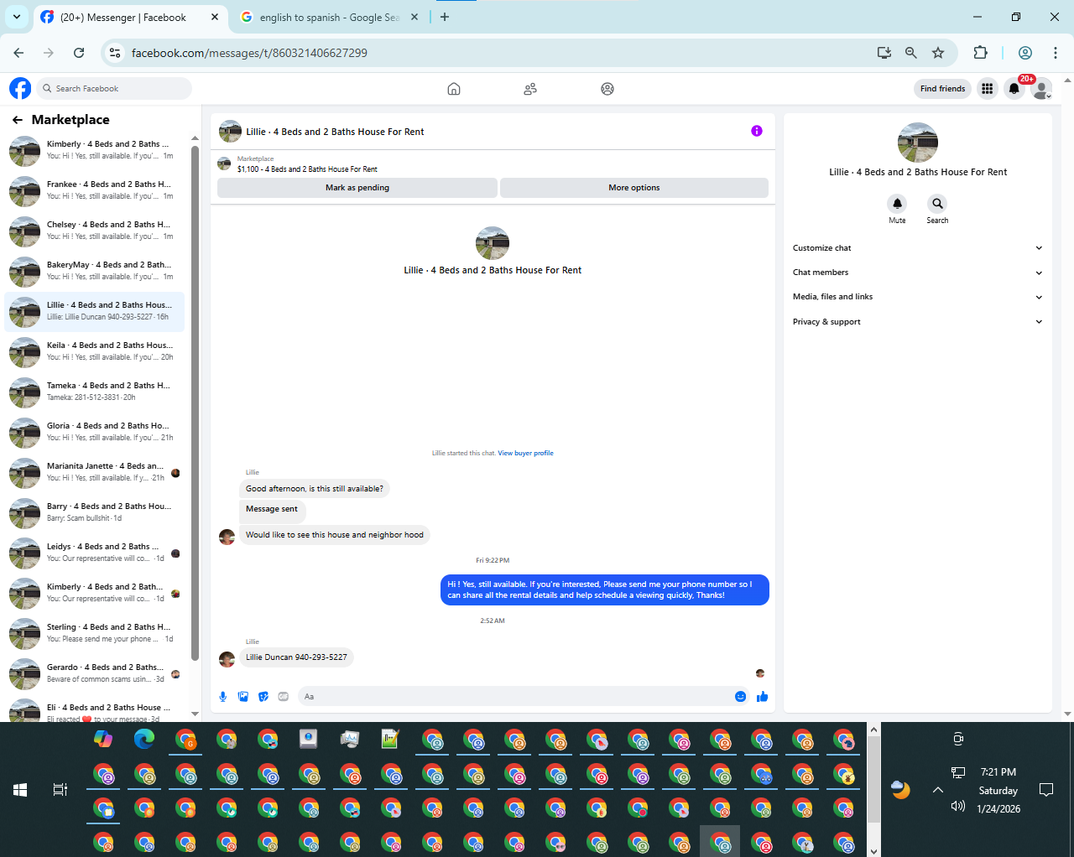Screen dimensions: 1074x857
Task: Switch to english to spanish Google tab
Action: coord(329,17)
